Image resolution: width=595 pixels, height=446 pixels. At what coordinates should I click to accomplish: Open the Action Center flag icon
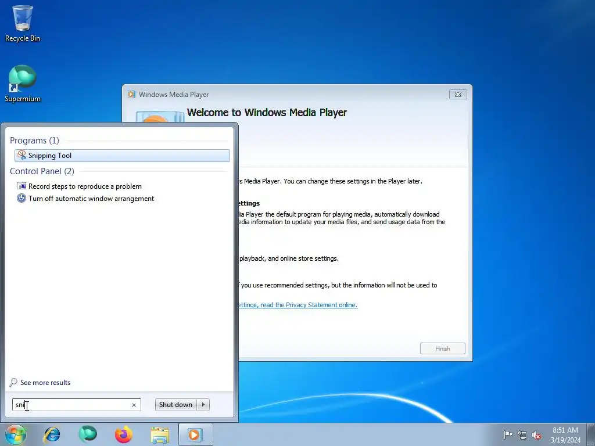[x=508, y=434]
